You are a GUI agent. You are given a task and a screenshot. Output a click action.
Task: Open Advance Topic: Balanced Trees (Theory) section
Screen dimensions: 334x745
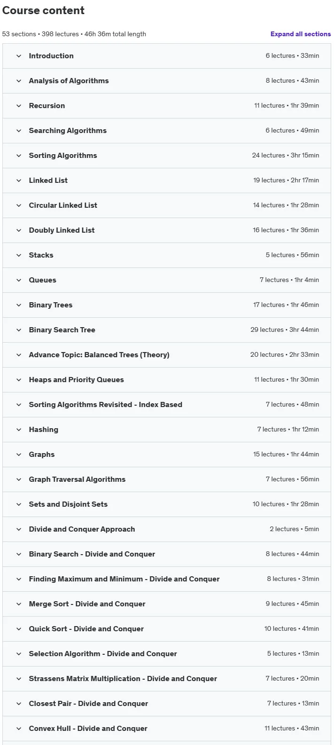pos(167,355)
